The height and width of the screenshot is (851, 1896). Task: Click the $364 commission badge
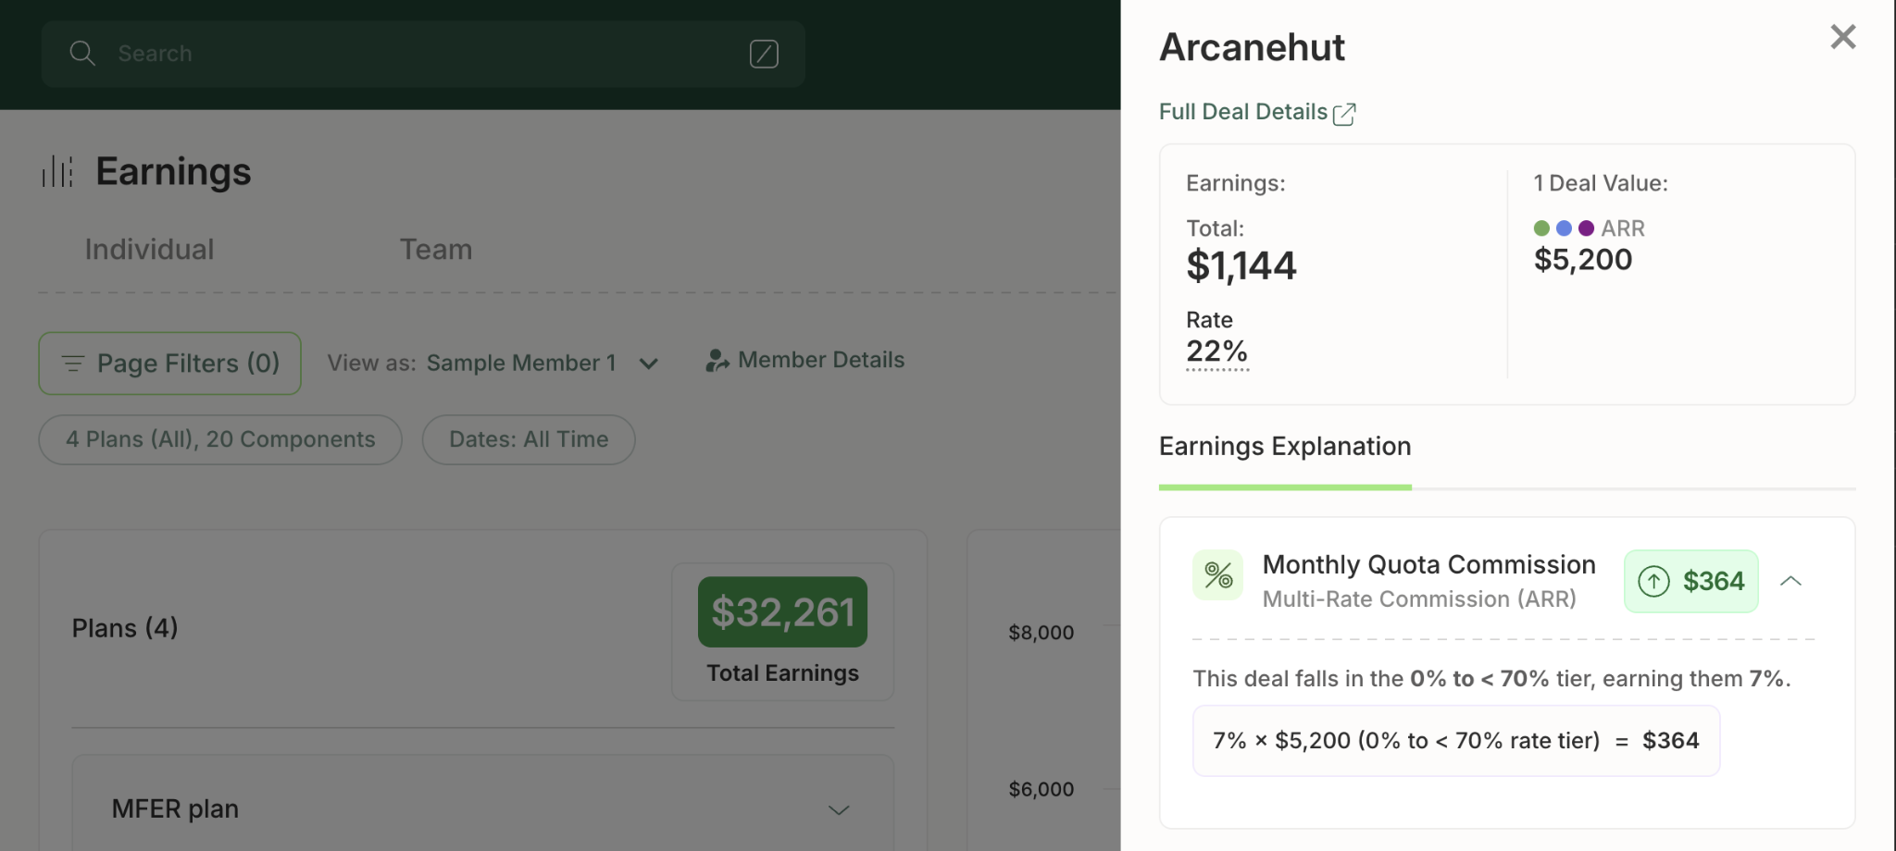[x=1691, y=581]
